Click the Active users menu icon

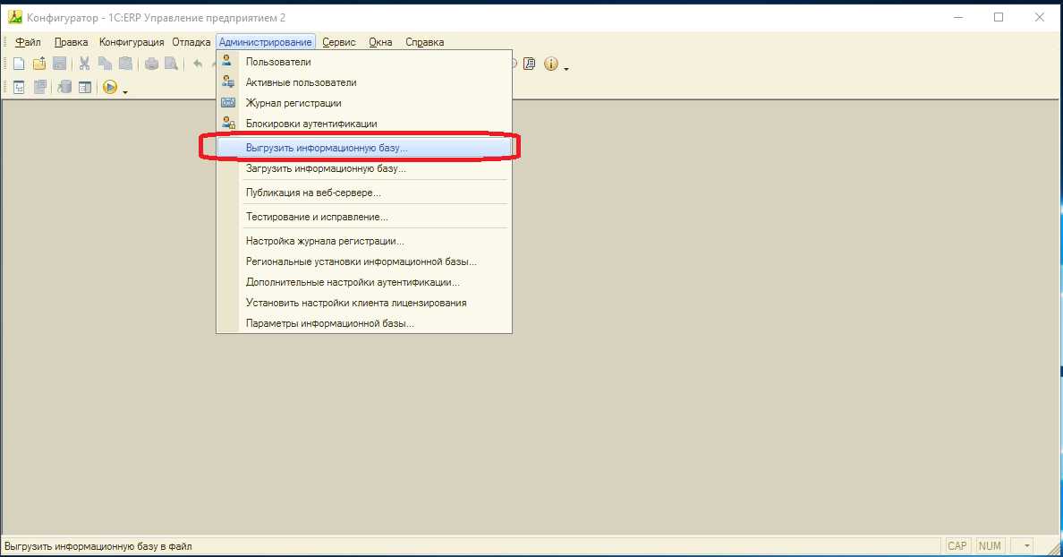pyautogui.click(x=228, y=82)
